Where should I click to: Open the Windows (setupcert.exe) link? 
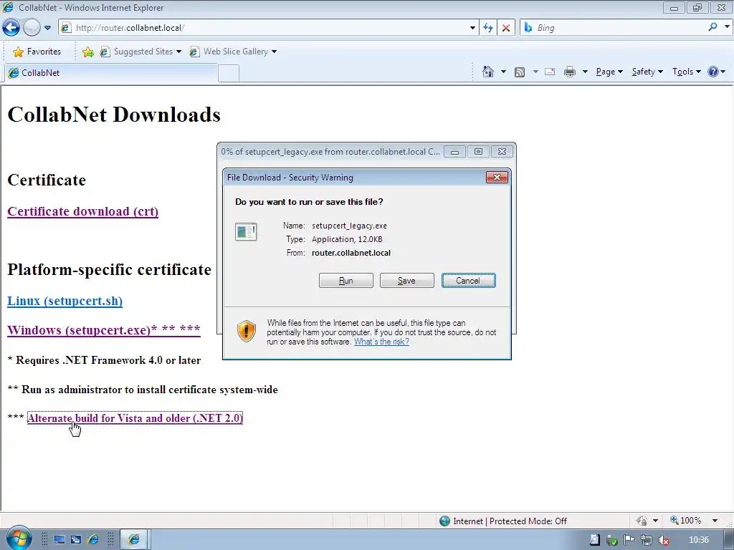(x=104, y=330)
